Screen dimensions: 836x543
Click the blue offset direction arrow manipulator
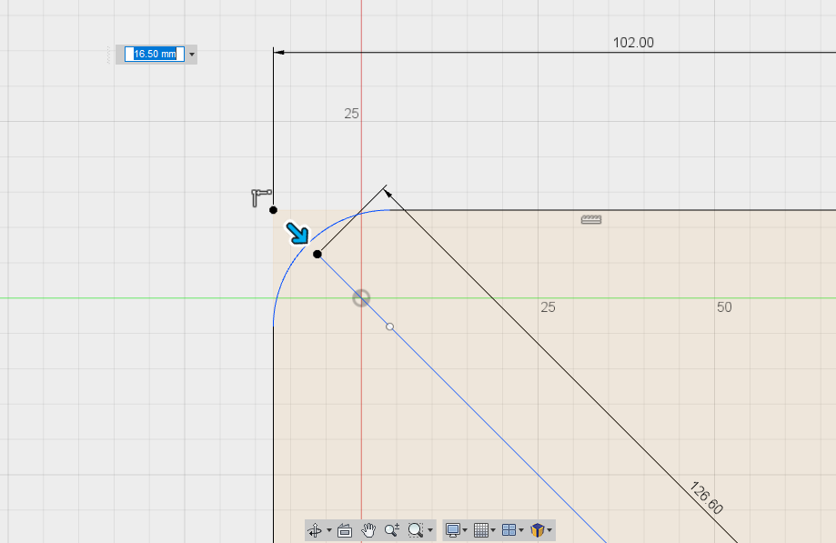click(x=297, y=233)
